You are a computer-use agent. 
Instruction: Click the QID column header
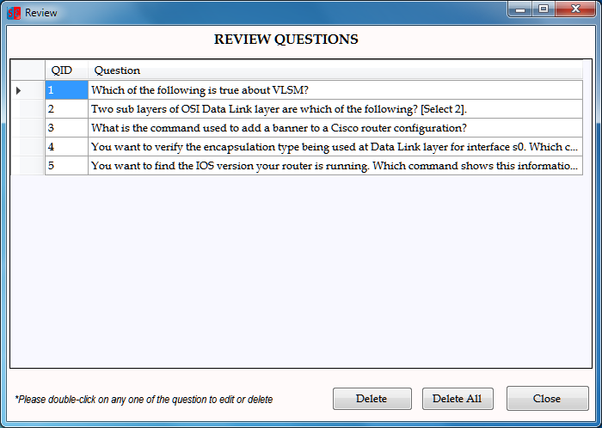[x=66, y=70]
